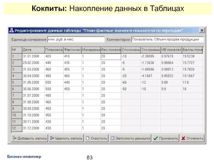Click the table icon on Заполнить данными
The width and height of the screenshot is (214, 160).
(112, 138)
